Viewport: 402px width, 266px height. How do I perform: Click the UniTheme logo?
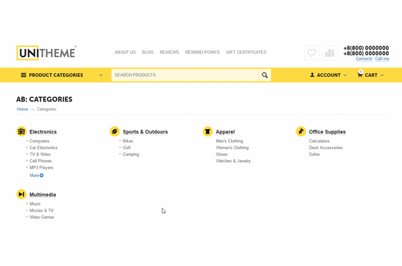point(46,53)
